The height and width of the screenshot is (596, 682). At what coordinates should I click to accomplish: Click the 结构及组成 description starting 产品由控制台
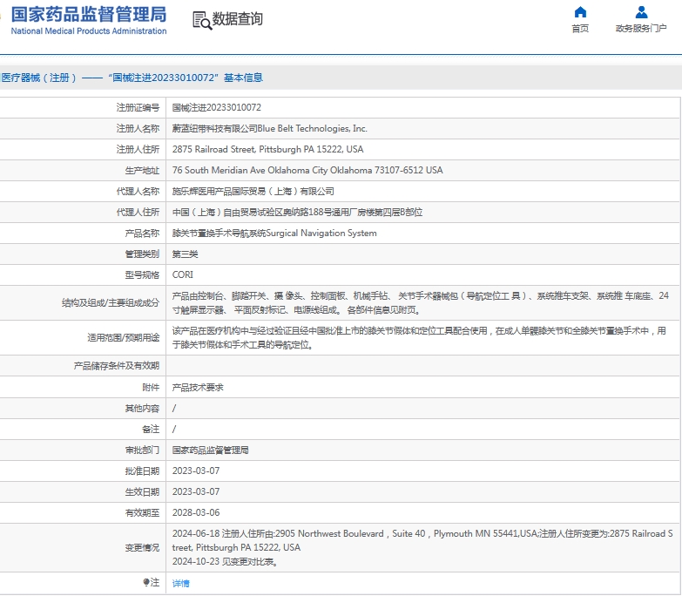pyautogui.click(x=421, y=302)
